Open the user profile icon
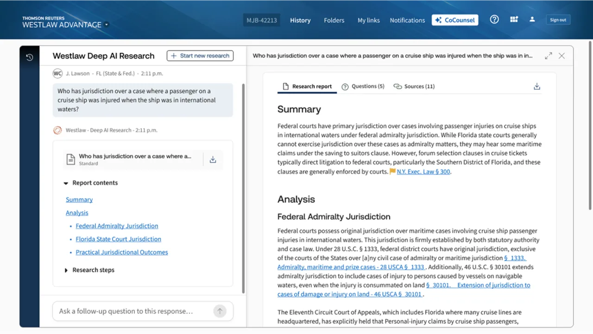Screen dimensions: 593x334 point(532,19)
